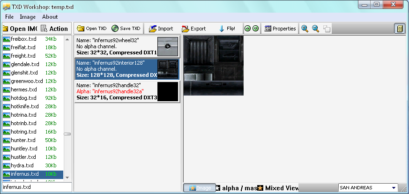The height and width of the screenshot is (194, 409).
Task: Open the Action menu button
Action: [x=54, y=29]
